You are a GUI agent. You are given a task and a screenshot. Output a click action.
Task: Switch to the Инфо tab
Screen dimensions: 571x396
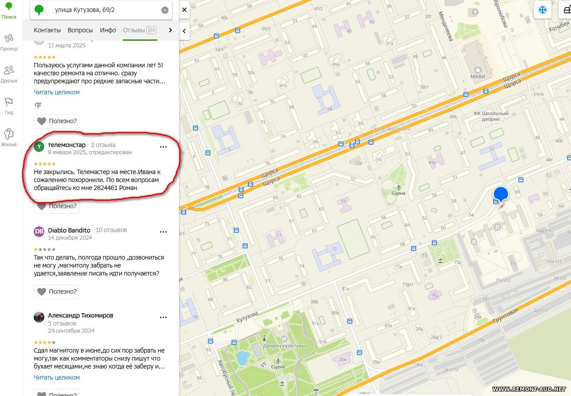[108, 30]
